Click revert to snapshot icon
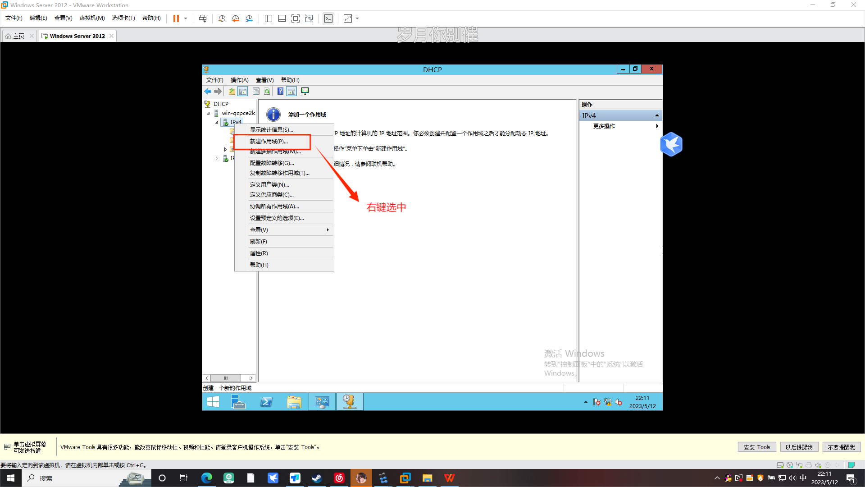865x487 pixels. tap(236, 18)
